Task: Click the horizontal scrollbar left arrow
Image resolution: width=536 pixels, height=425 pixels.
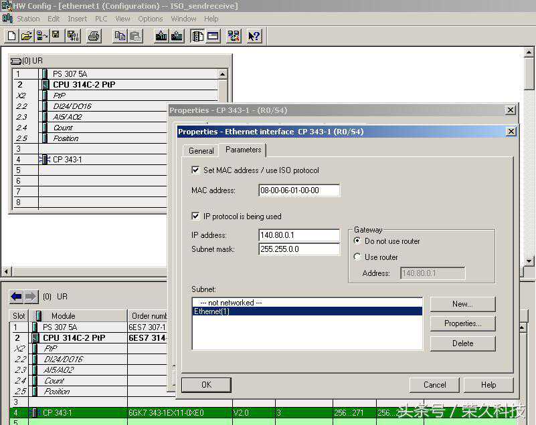Action: 7,271
